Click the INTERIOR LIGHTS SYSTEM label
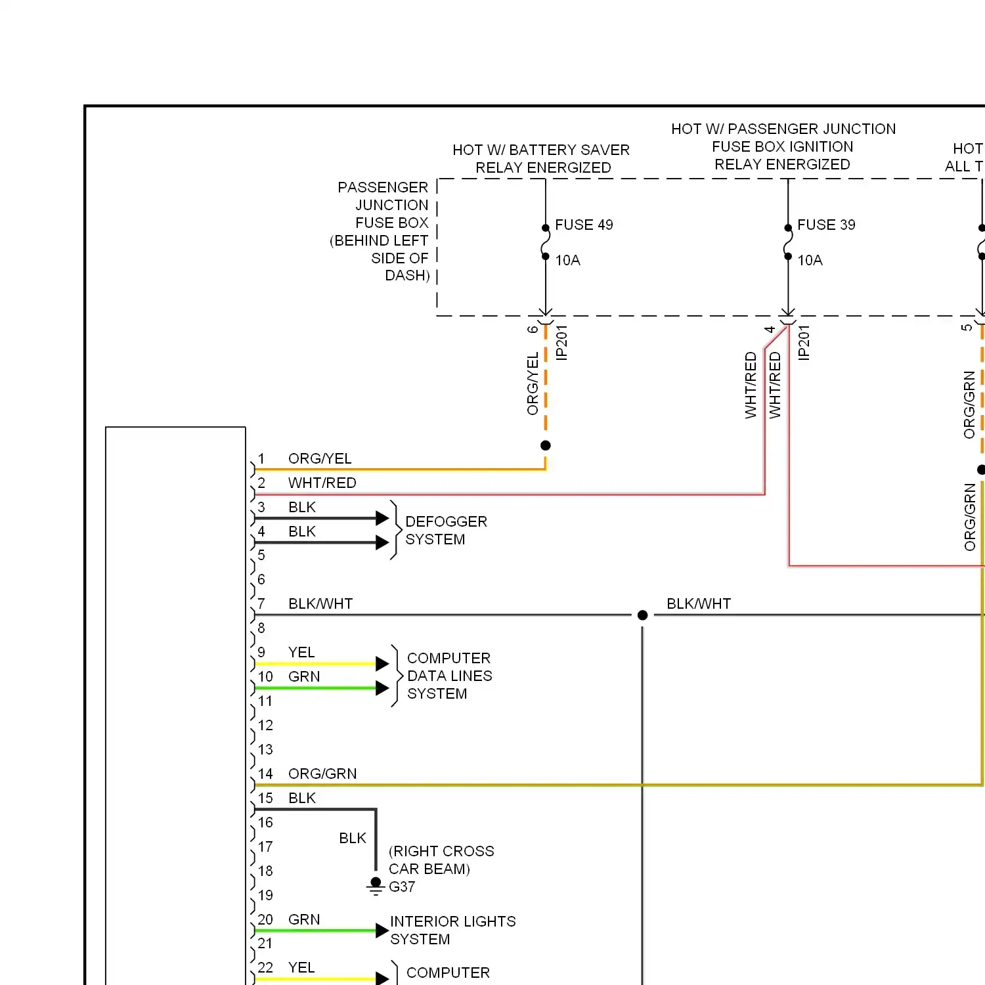The height and width of the screenshot is (985, 985). 452,930
